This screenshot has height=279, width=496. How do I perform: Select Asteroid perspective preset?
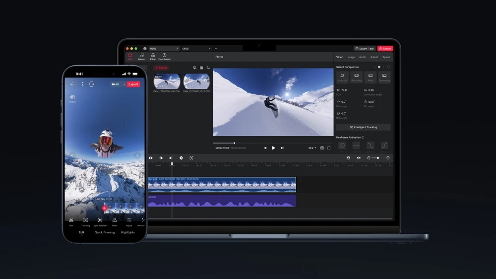(342, 77)
